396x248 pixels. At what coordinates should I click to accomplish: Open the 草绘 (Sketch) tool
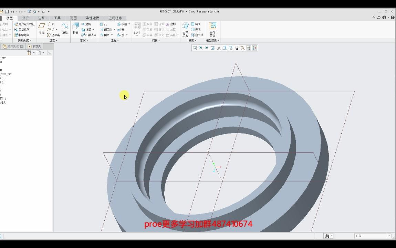65,28
